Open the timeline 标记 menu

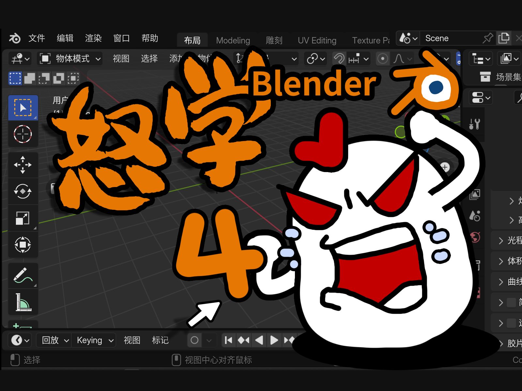point(160,340)
